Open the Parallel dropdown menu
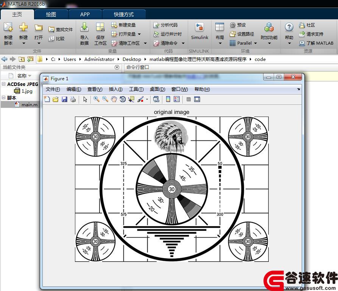The image size is (338, 291). [x=255, y=43]
